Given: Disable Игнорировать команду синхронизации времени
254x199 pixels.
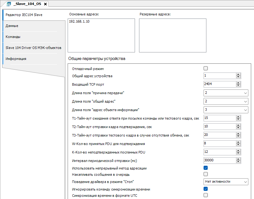Looking at the screenshot, I should tap(206, 189).
